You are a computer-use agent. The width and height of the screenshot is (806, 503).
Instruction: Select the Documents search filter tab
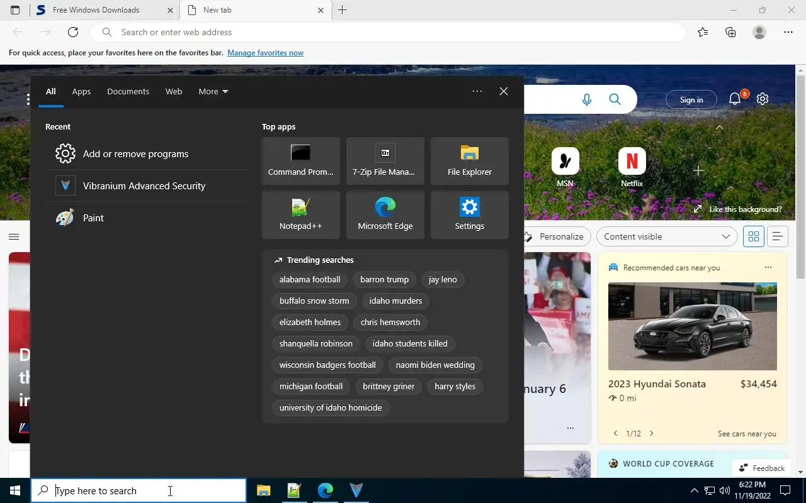click(x=128, y=91)
